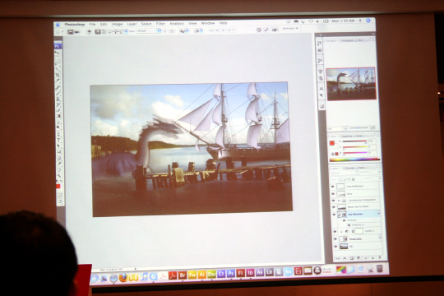Hide the Sea Monster layer

coord(334,215)
